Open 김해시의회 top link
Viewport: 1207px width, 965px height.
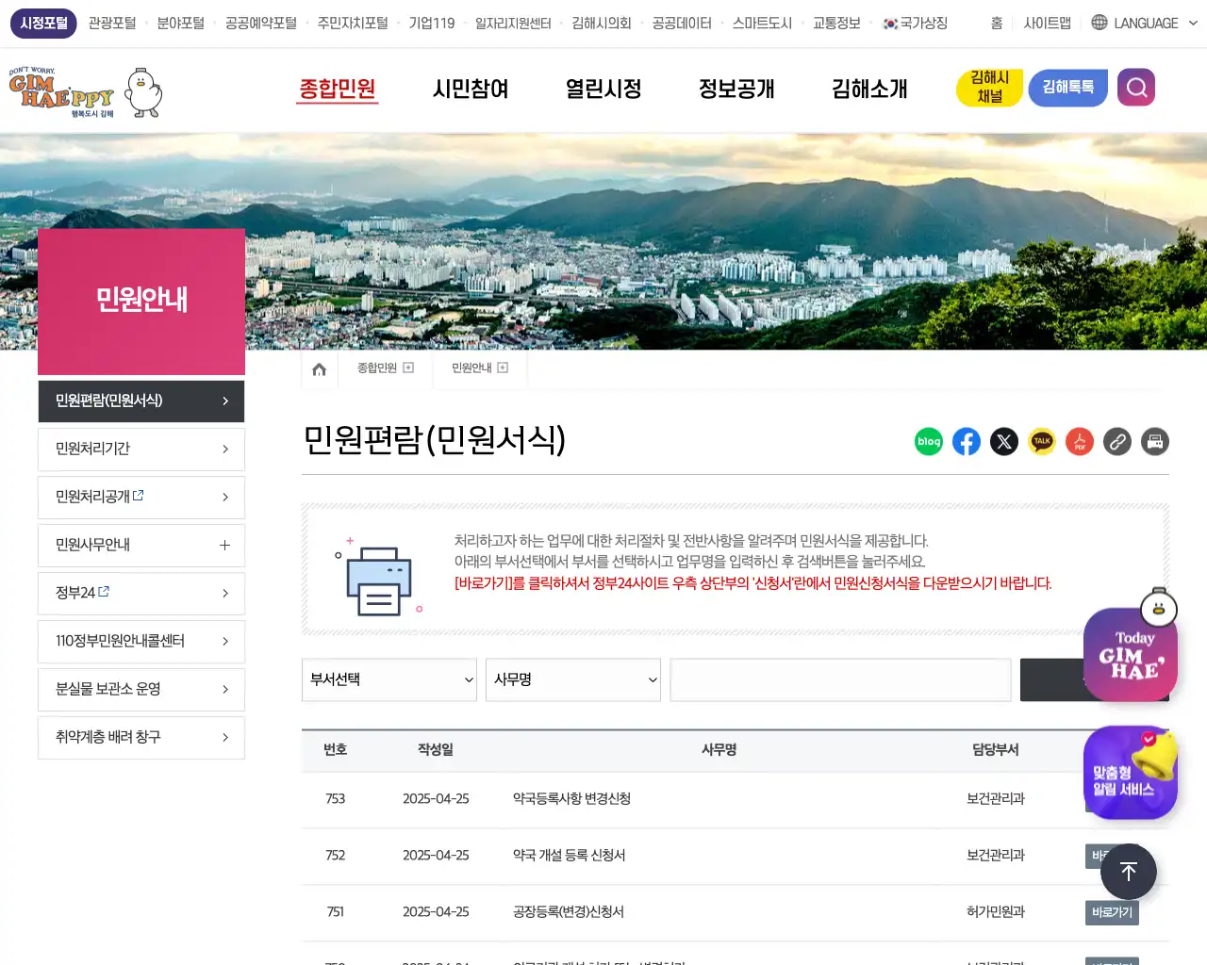point(602,23)
